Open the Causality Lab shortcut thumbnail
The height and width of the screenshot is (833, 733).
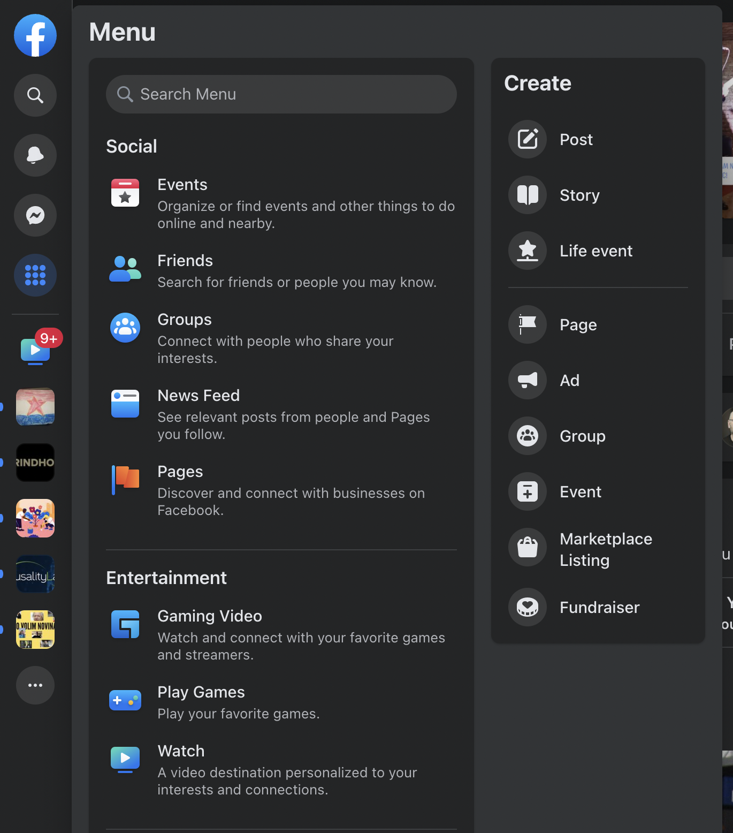[35, 574]
